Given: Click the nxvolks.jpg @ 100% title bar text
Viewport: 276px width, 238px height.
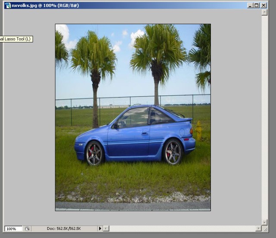Looking at the screenshot, I should (x=45, y=6).
